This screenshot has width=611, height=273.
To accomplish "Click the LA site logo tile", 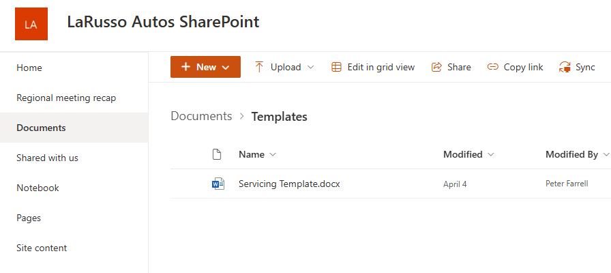I will click(x=31, y=24).
